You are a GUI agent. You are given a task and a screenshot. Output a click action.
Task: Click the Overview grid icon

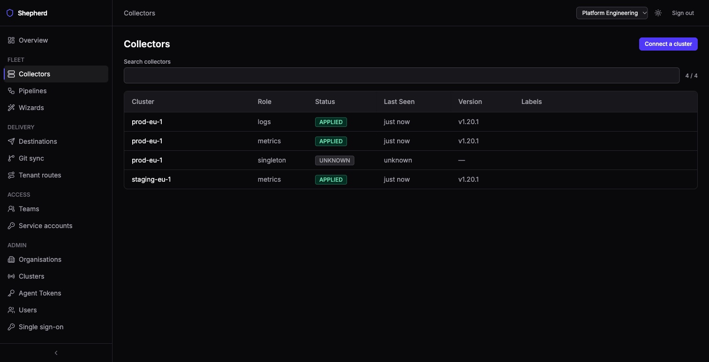tap(11, 40)
